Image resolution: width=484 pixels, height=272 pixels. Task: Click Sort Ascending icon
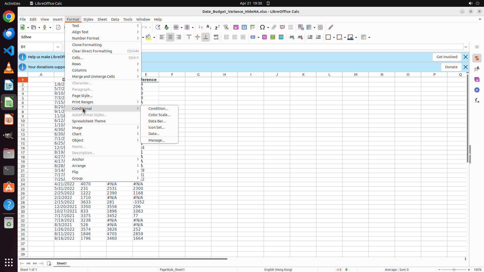(209, 27)
